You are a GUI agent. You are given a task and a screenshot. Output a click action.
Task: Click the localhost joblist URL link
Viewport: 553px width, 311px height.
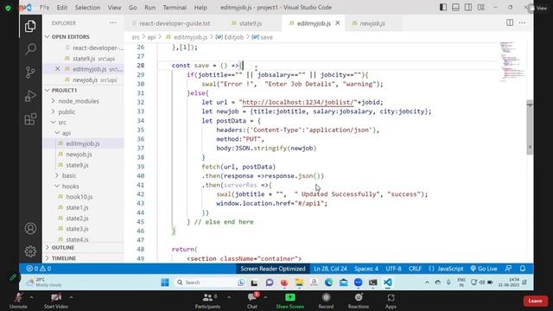298,102
